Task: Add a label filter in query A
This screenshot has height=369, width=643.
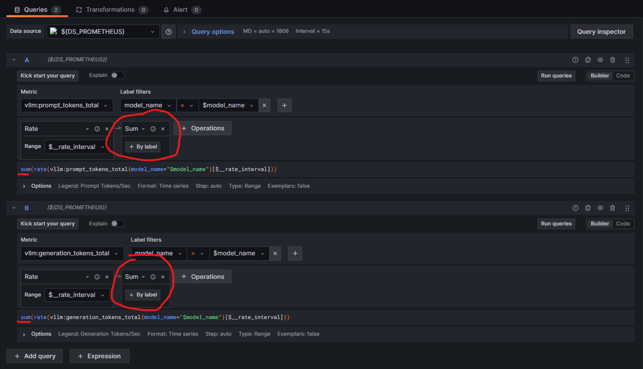Action: [284, 105]
